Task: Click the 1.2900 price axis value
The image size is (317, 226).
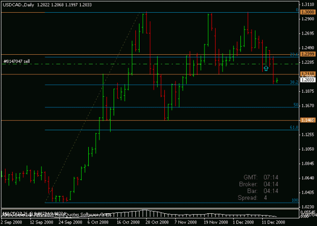Action: tap(308, 19)
